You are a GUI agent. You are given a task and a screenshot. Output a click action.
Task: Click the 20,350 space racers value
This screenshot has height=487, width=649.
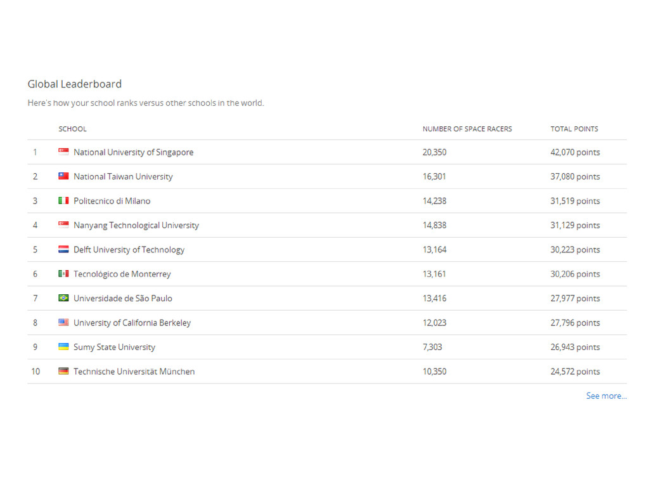(435, 152)
